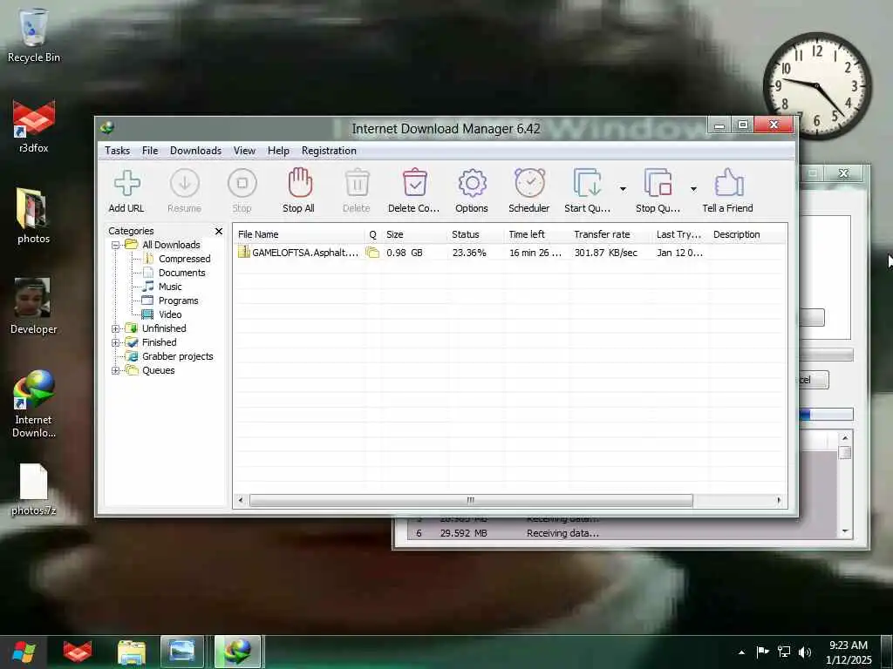Click the volume speaker tray icon
Image resolution: width=893 pixels, height=669 pixels.
tap(805, 652)
